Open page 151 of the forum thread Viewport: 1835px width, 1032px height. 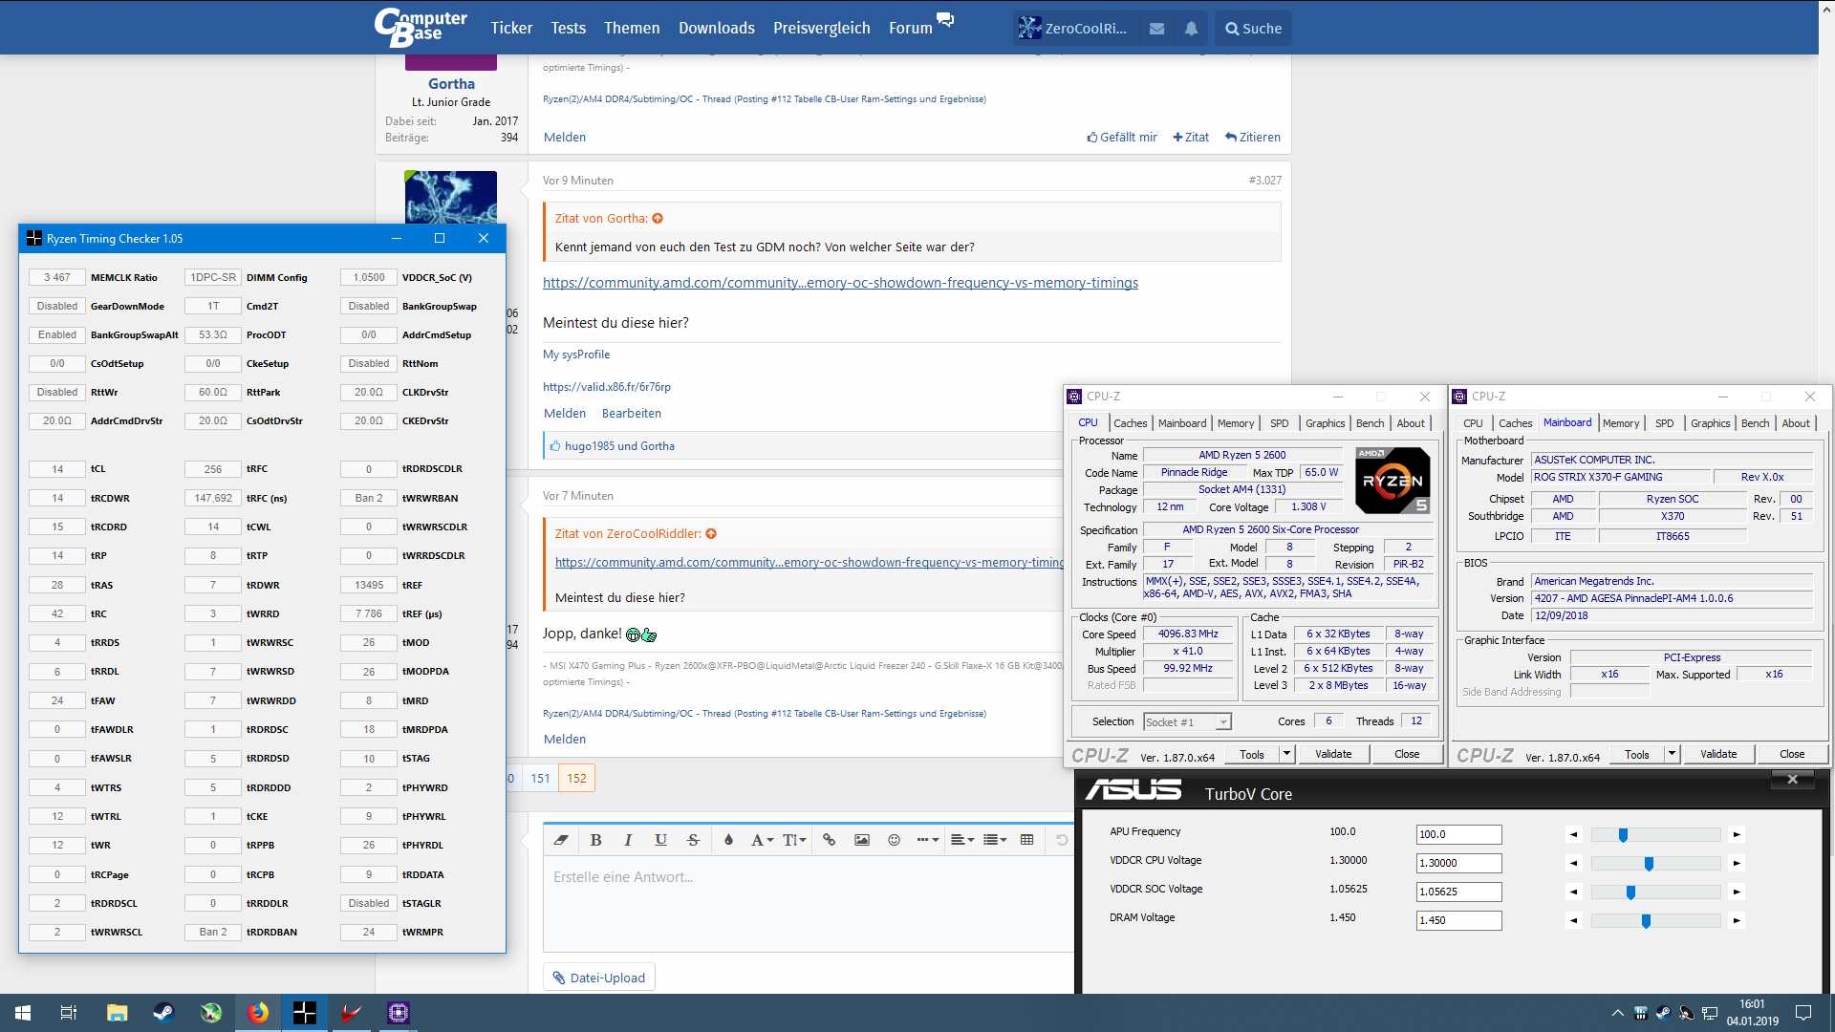540,778
